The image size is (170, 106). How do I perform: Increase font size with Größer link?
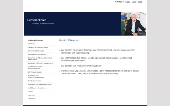tap(128, 2)
